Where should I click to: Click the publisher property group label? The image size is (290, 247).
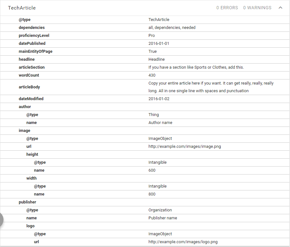click(x=27, y=202)
